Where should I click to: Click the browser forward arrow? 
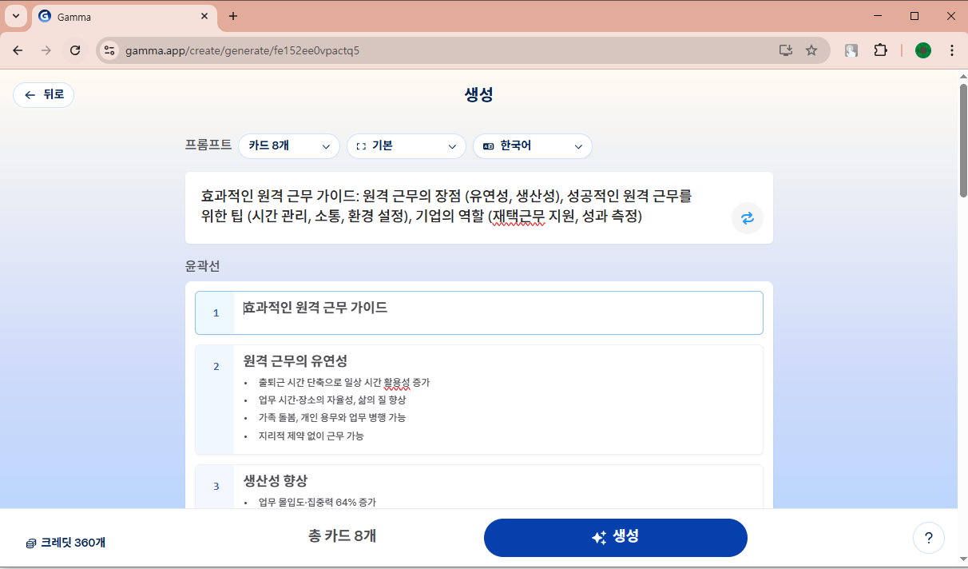click(x=46, y=50)
